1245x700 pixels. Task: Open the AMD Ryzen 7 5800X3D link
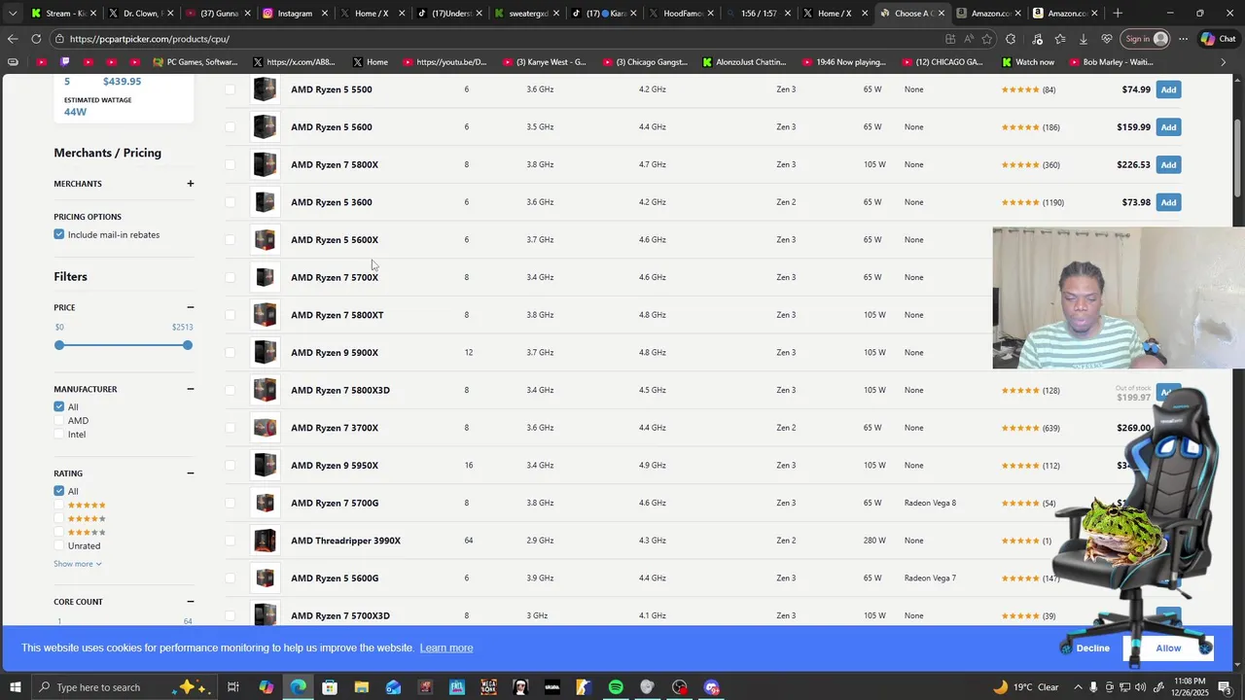(340, 391)
